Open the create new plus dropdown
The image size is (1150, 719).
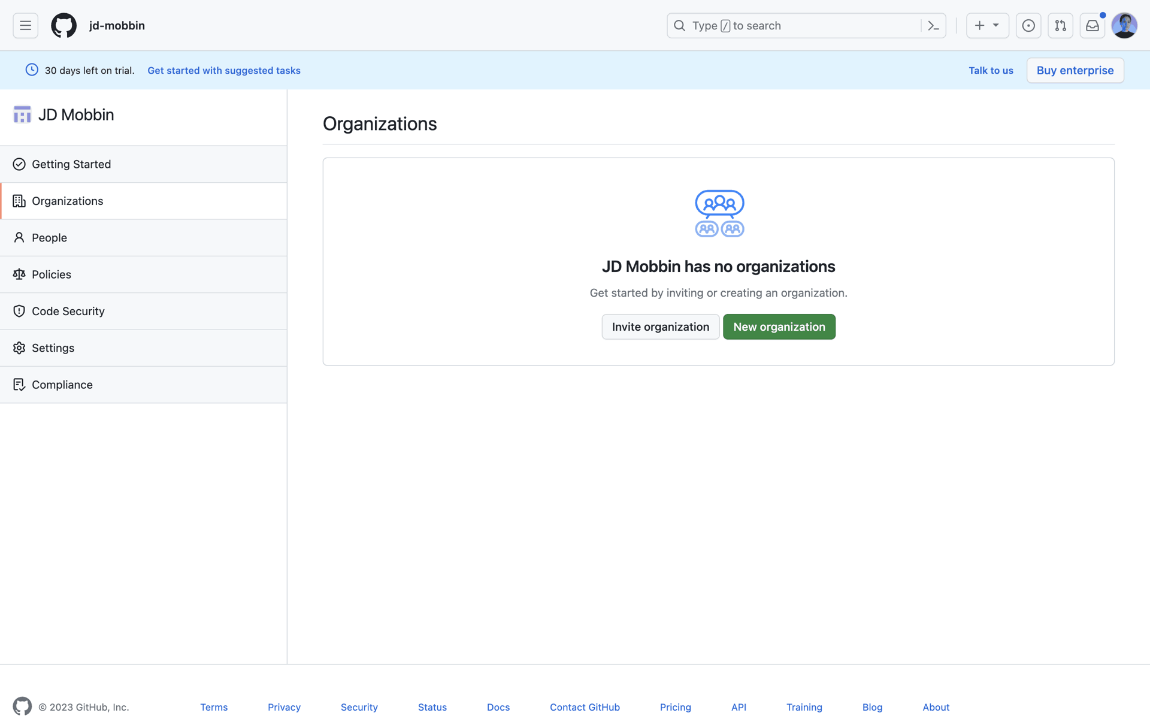987,26
